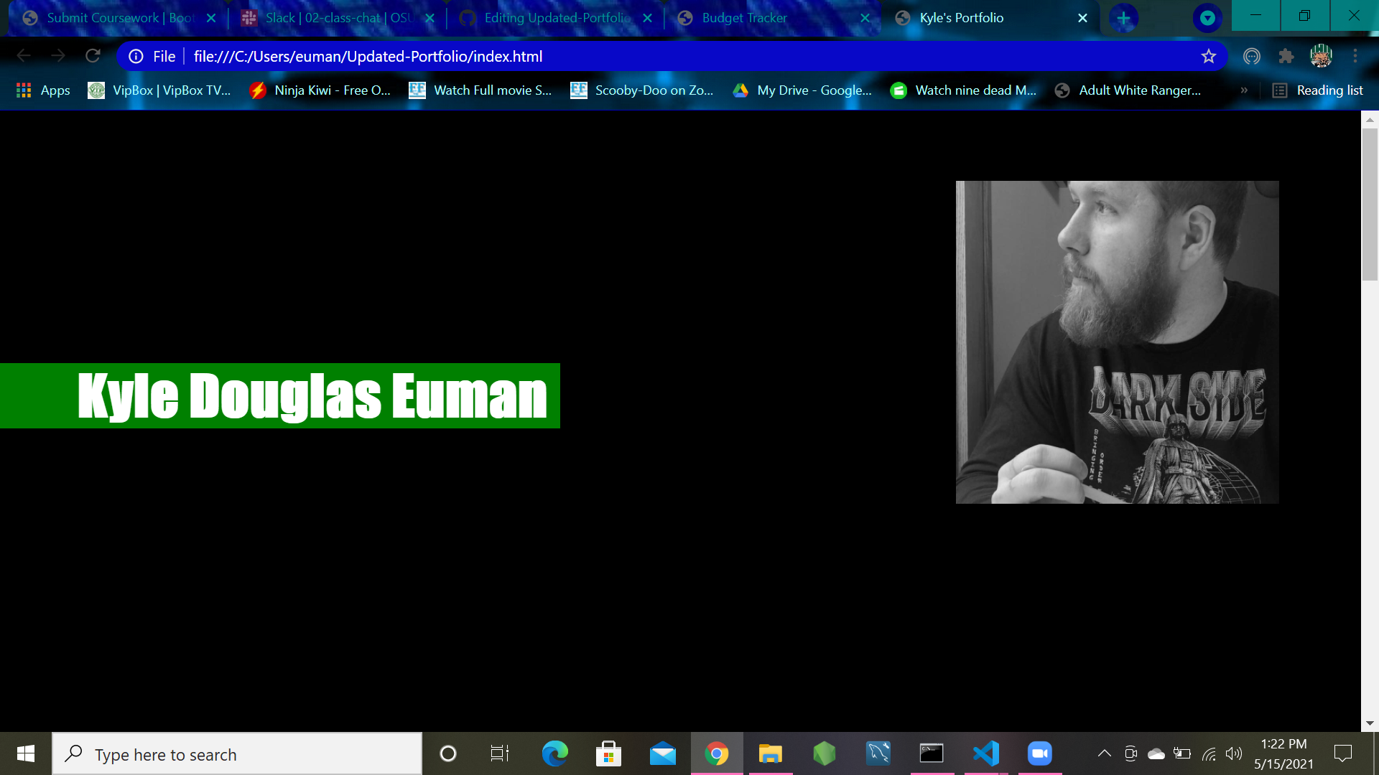1379x775 pixels.
Task: Click the address bar URL
Action: tap(368, 57)
